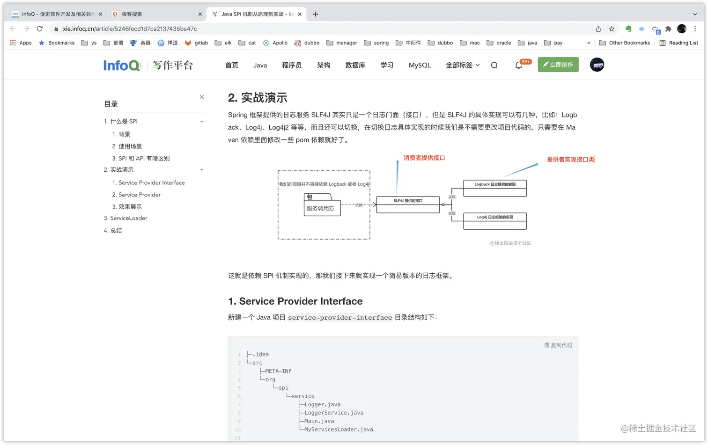Open the Bookmarks star folder

[x=56, y=43]
